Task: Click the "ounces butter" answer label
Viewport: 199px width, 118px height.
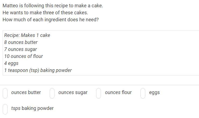Action: coord(26,92)
